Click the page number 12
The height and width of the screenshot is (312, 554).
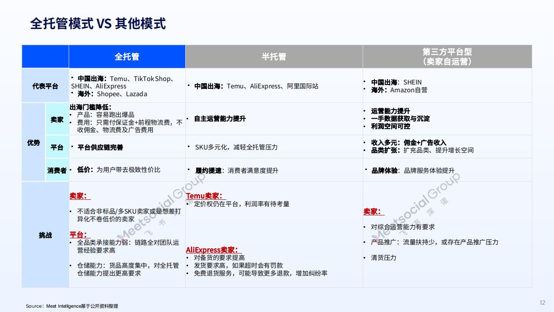(x=542, y=302)
